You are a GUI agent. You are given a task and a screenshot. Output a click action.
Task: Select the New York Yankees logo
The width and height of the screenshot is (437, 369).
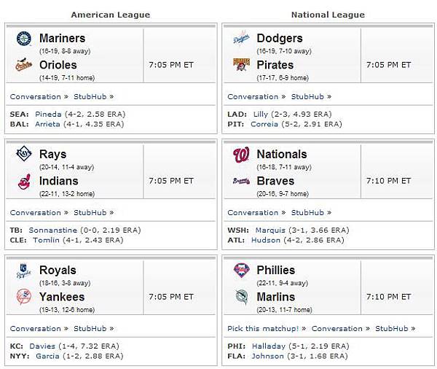click(24, 297)
